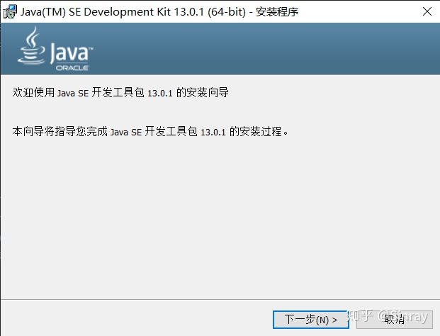Viewport: 440px width, 336px height.
Task: Close the Java SE installer window
Action: [x=427, y=11]
